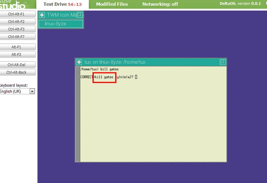267x183 pixels.
Task: Open the Networking: off tab
Action: [x=160, y=4]
